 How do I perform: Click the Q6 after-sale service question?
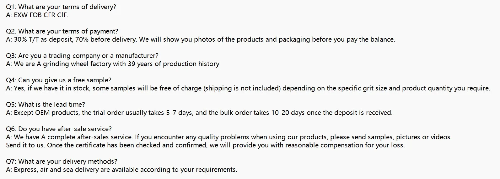(59, 129)
